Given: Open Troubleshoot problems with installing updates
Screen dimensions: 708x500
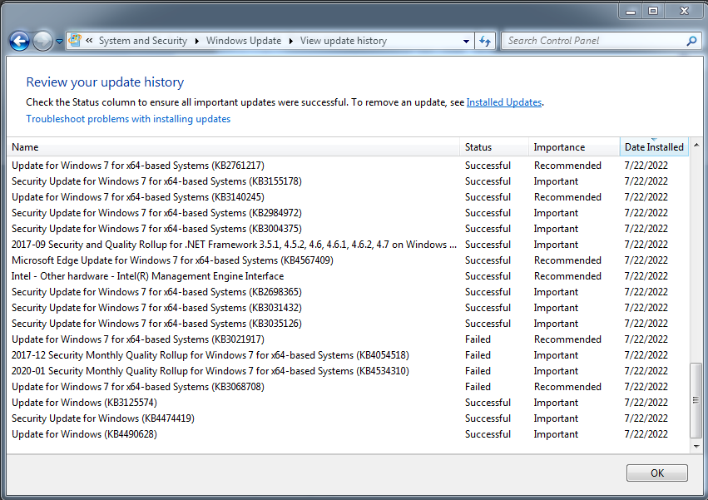Looking at the screenshot, I should (x=128, y=119).
